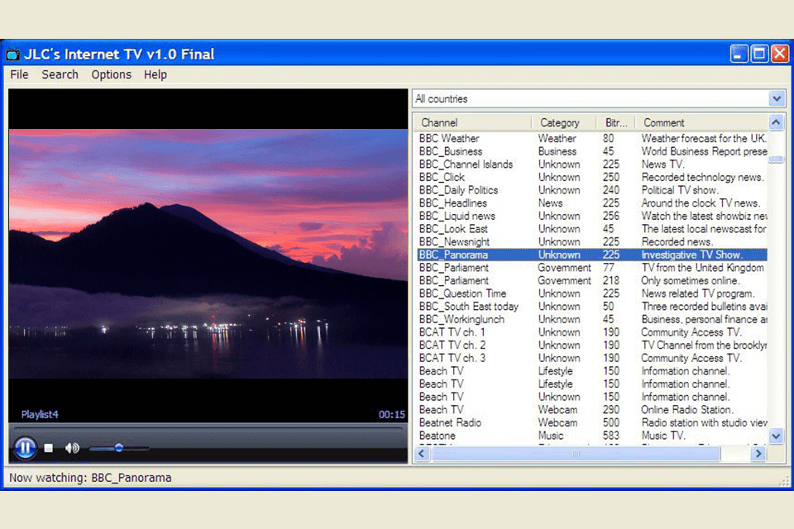
Task: Click the right arrow on the horizontal scrollbar
Action: pyautogui.click(x=758, y=454)
